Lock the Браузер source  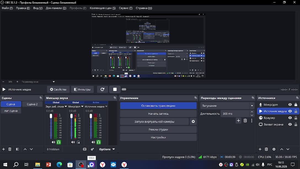coord(296,118)
